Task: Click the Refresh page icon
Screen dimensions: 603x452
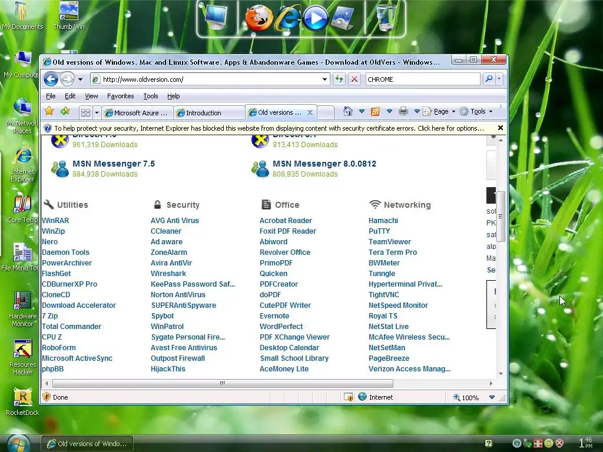Action: point(339,79)
